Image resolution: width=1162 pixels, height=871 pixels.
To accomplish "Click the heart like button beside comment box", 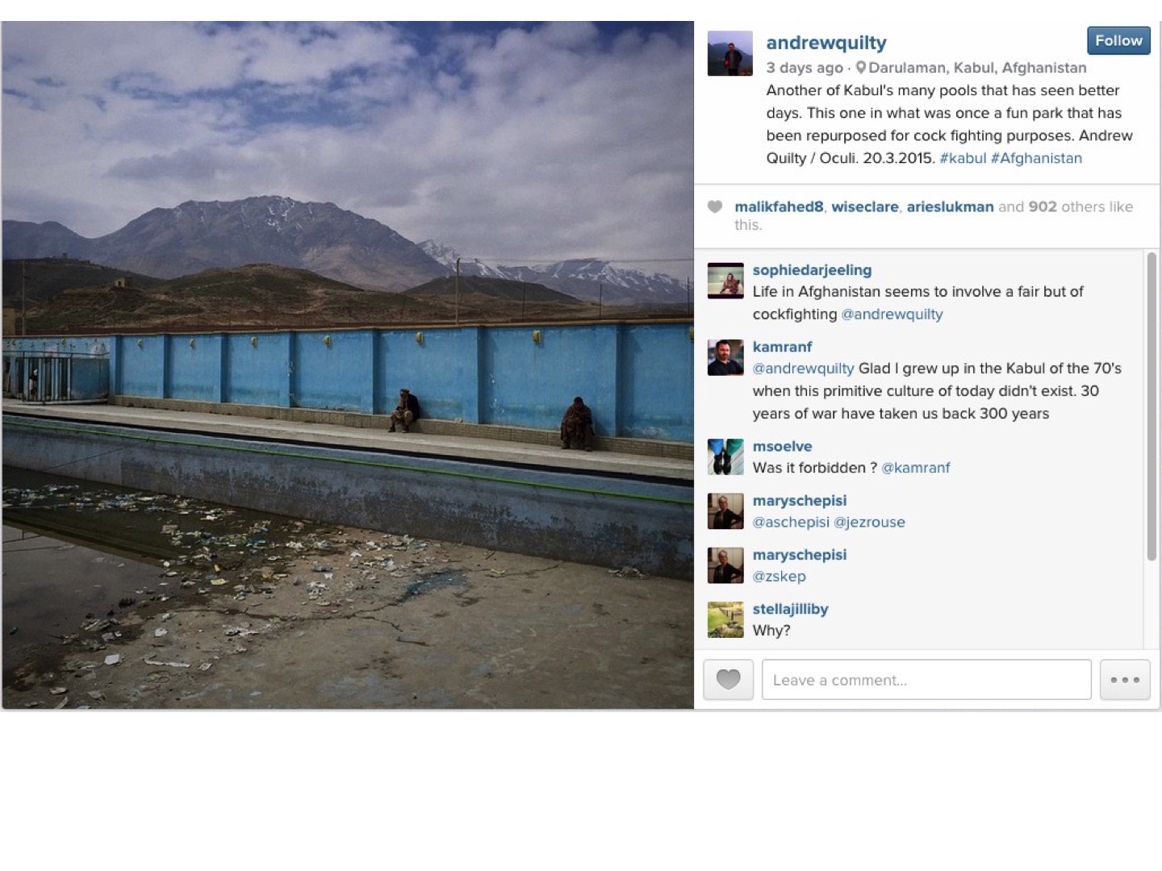I will (728, 679).
